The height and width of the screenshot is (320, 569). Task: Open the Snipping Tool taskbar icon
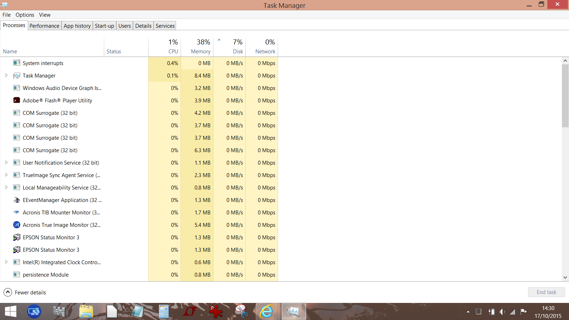point(241,311)
